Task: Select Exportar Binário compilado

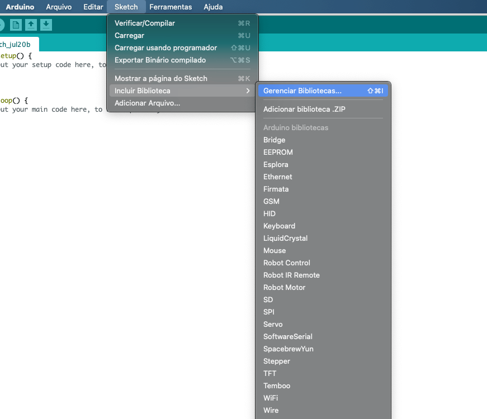Action: pos(182,60)
